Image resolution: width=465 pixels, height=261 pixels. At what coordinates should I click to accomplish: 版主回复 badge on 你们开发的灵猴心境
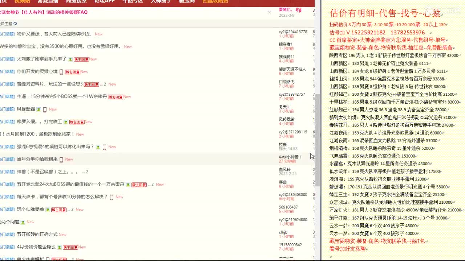pyautogui.click(x=73, y=72)
